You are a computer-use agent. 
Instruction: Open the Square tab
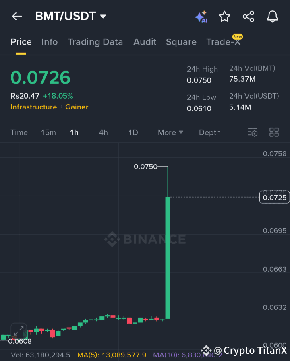(181, 42)
